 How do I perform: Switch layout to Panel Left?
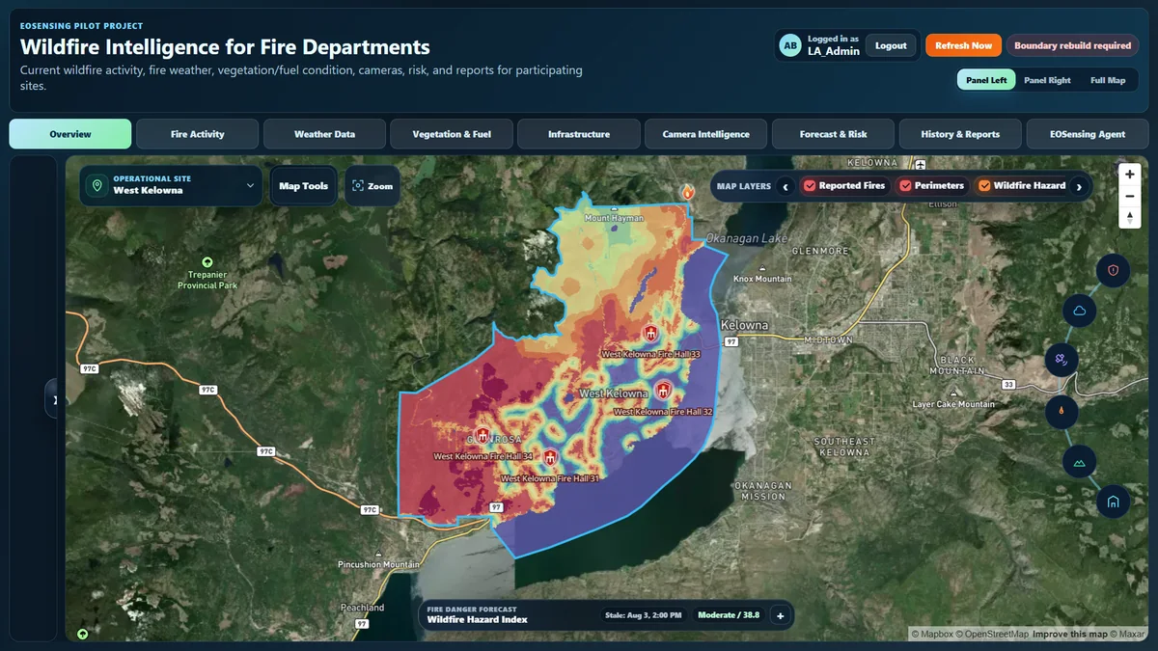pos(986,81)
